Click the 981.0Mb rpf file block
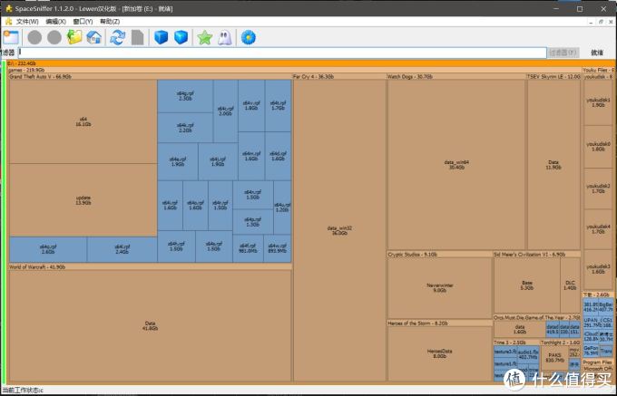This screenshot has height=396, width=617. click(248, 248)
